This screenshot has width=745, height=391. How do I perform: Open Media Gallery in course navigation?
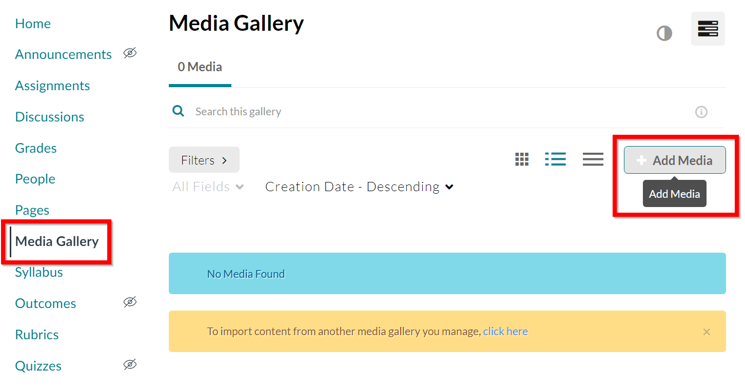click(57, 241)
